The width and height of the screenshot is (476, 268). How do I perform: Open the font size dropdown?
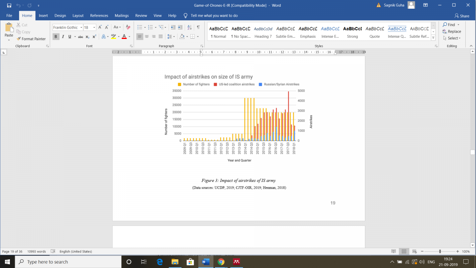tap(94, 27)
